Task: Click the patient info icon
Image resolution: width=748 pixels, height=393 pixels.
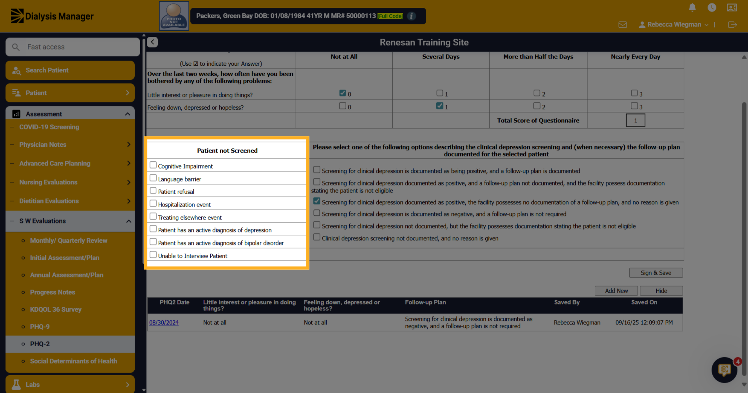Action: (x=411, y=16)
